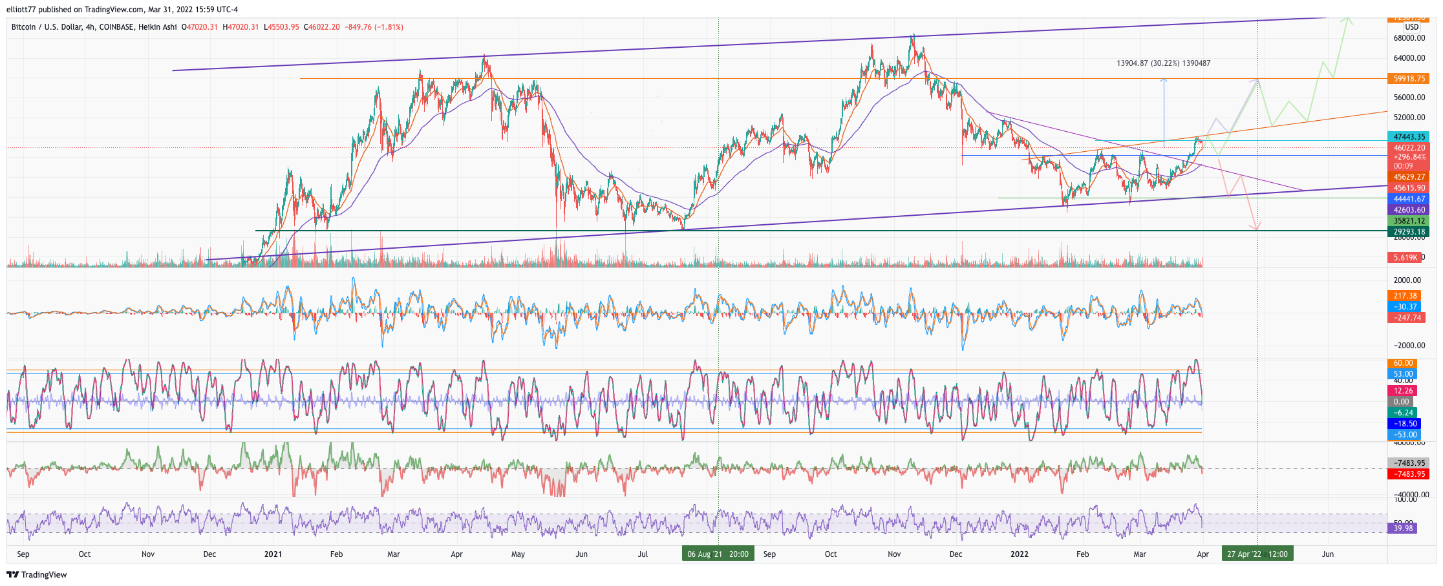The image size is (1443, 586).
Task: Select the orange 45629.27 price label
Action: [x=1409, y=177]
